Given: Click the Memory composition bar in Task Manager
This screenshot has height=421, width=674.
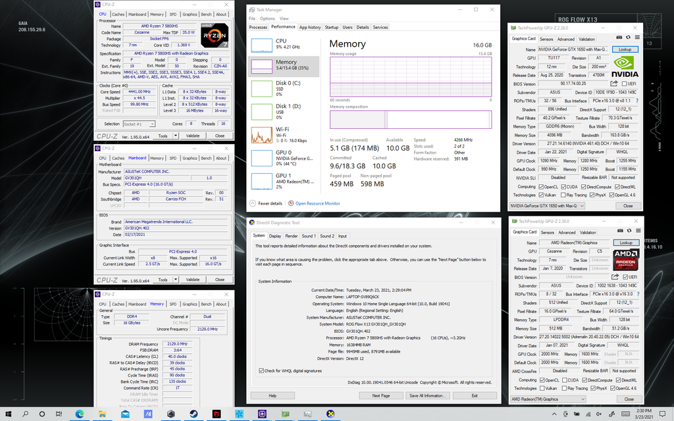Looking at the screenshot, I should (411, 120).
